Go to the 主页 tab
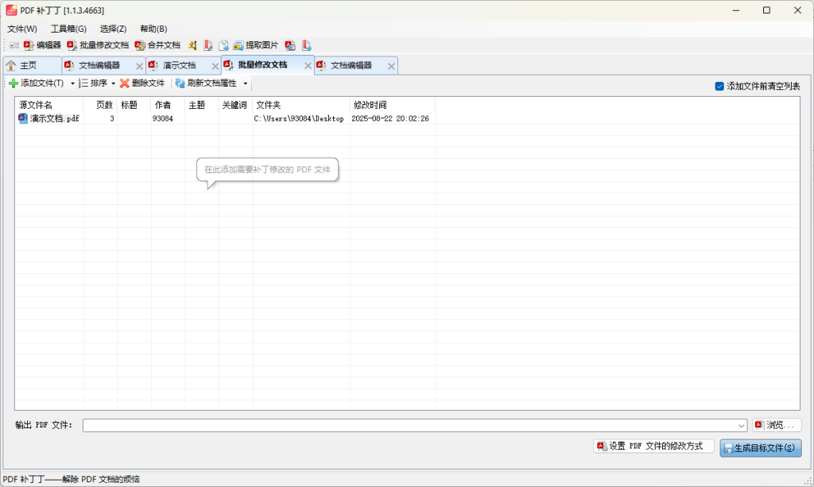814x487 pixels. [x=28, y=65]
